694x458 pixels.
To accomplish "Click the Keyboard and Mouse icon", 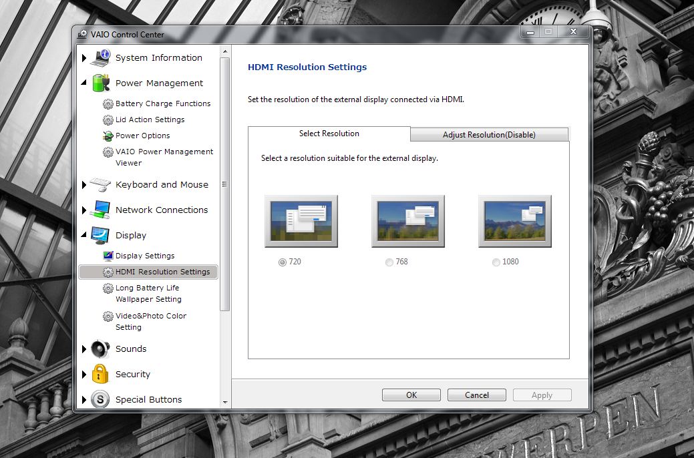I will (100, 184).
